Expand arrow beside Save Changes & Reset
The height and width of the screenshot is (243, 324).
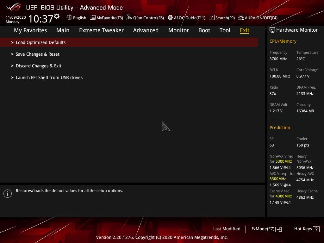pos(12,54)
